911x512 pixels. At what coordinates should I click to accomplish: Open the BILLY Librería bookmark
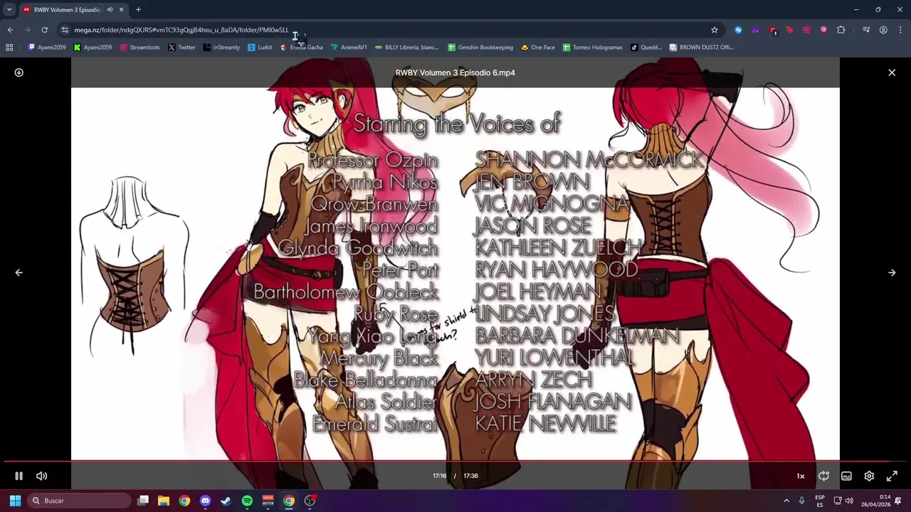click(x=406, y=48)
